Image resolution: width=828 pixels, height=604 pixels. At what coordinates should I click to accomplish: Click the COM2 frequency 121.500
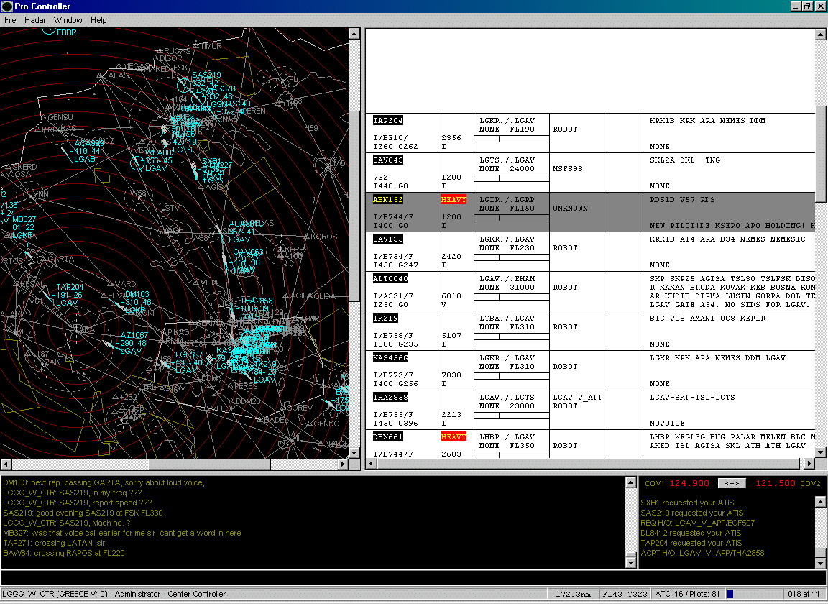click(776, 483)
